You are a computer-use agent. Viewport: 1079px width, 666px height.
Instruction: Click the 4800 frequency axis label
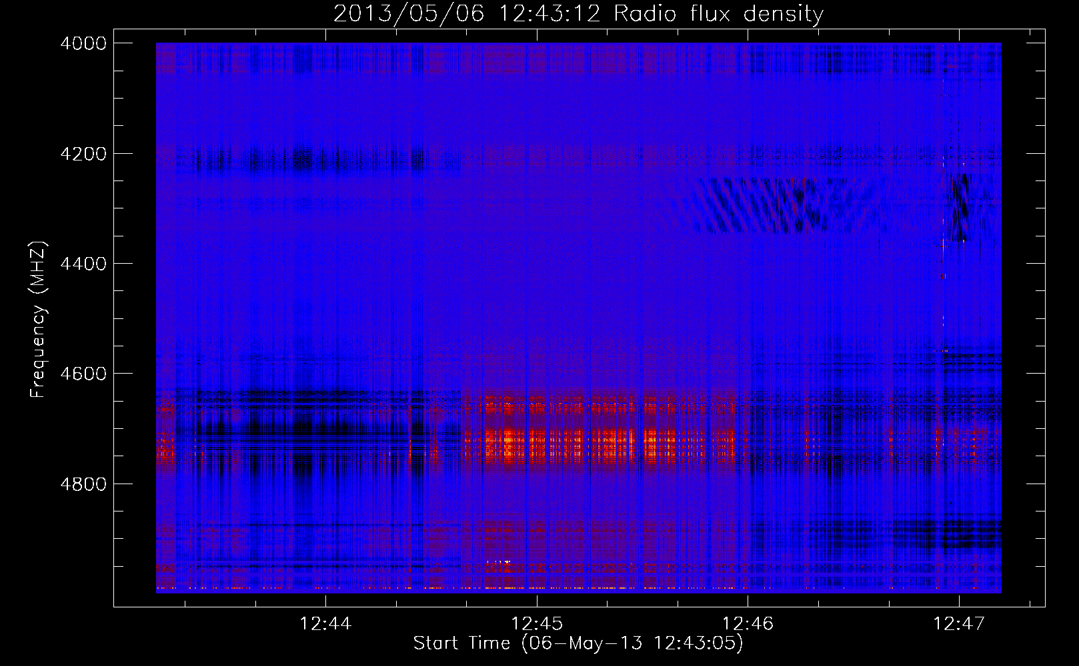pyautogui.click(x=83, y=484)
